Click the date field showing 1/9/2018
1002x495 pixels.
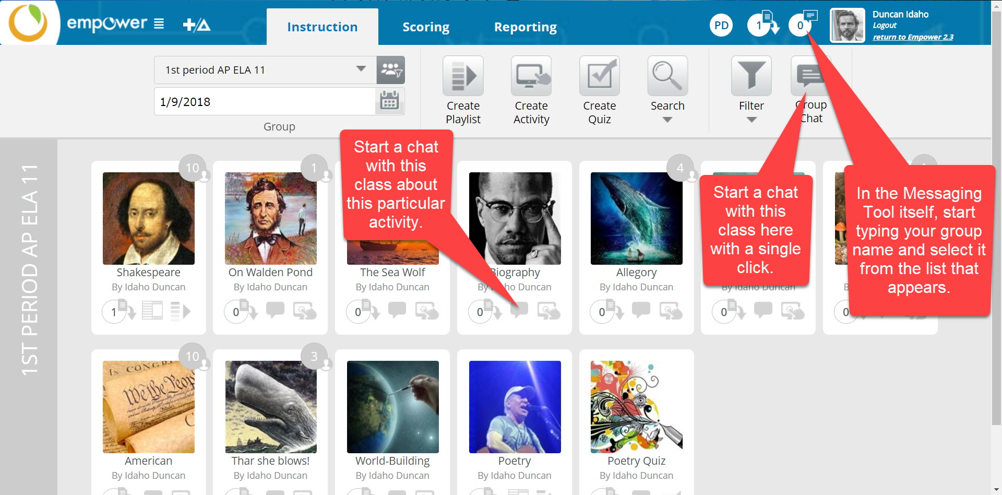265,101
